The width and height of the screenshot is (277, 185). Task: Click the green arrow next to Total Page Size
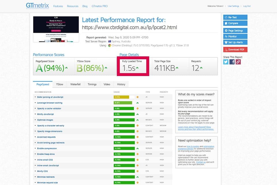click(177, 68)
